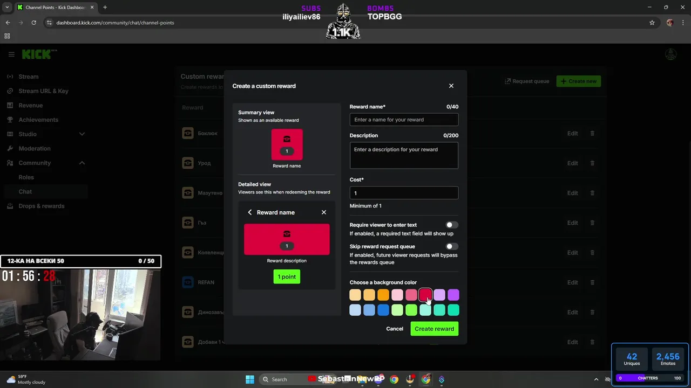Image resolution: width=691 pixels, height=388 pixels.
Task: Bookmark this page with the star icon
Action: 652,23
